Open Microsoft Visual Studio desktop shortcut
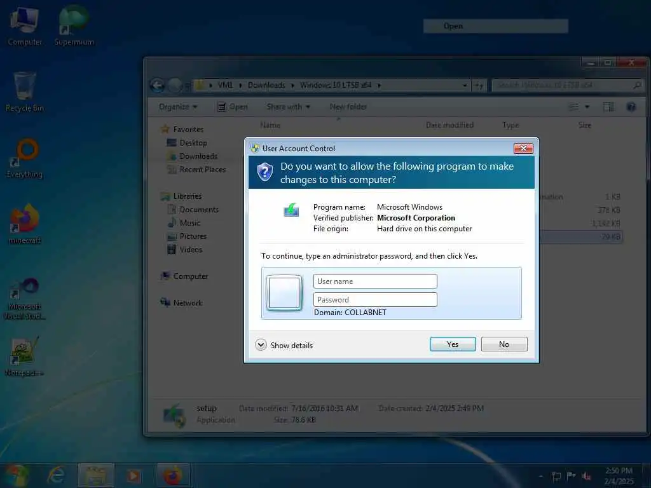This screenshot has width=651, height=488. (x=25, y=299)
